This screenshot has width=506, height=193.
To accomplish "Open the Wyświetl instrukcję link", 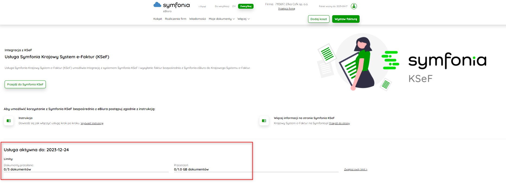I will point(92,123).
